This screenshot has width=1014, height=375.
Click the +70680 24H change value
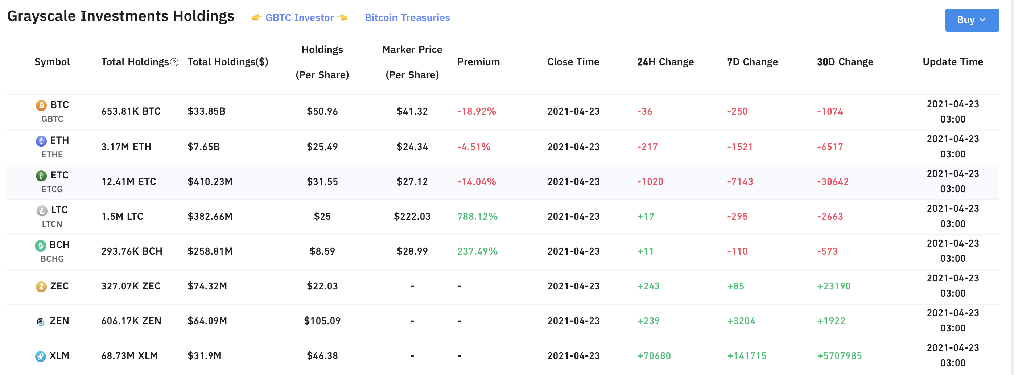tap(654, 356)
